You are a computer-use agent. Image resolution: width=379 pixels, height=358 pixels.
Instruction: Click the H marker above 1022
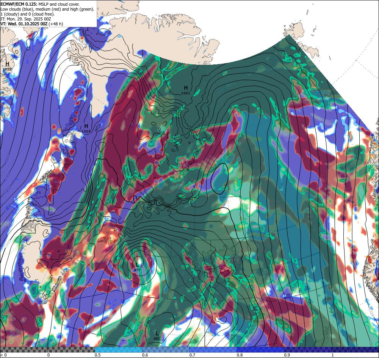point(7,64)
